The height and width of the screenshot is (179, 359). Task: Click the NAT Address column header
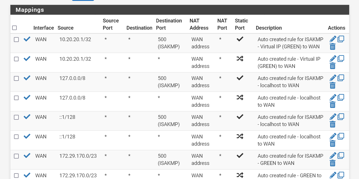click(199, 24)
